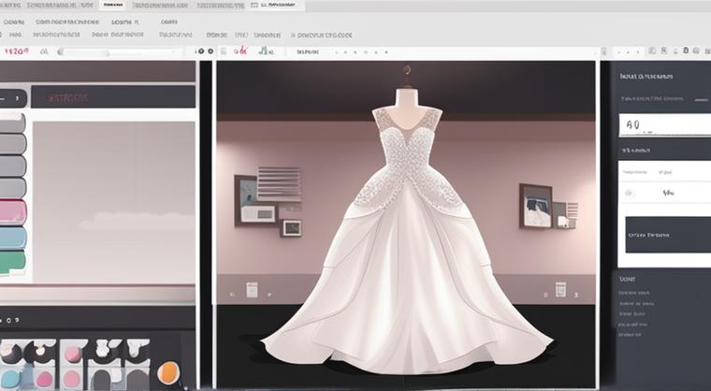Select the pink swatch in the left color list
The image size is (711, 391).
(13, 212)
